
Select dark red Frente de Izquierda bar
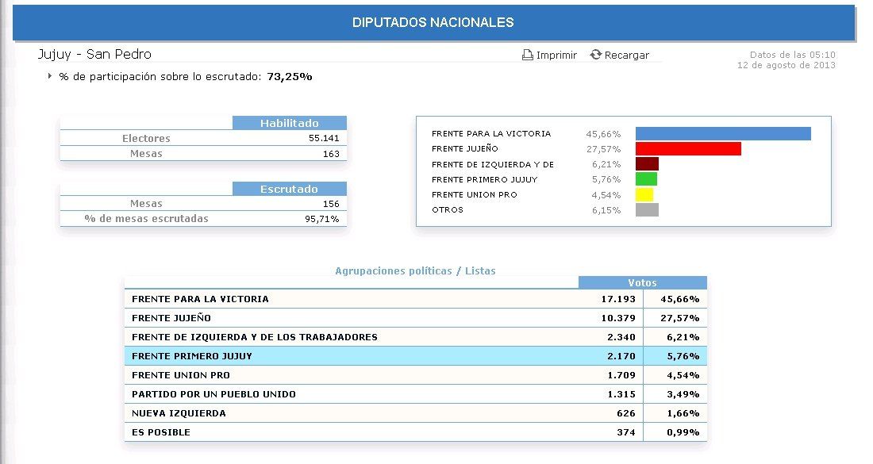647,164
